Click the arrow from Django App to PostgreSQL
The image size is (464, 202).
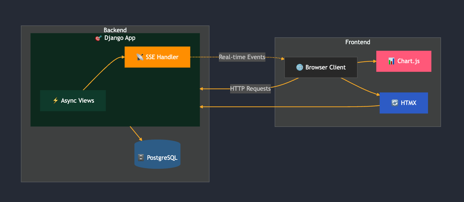[135, 132]
